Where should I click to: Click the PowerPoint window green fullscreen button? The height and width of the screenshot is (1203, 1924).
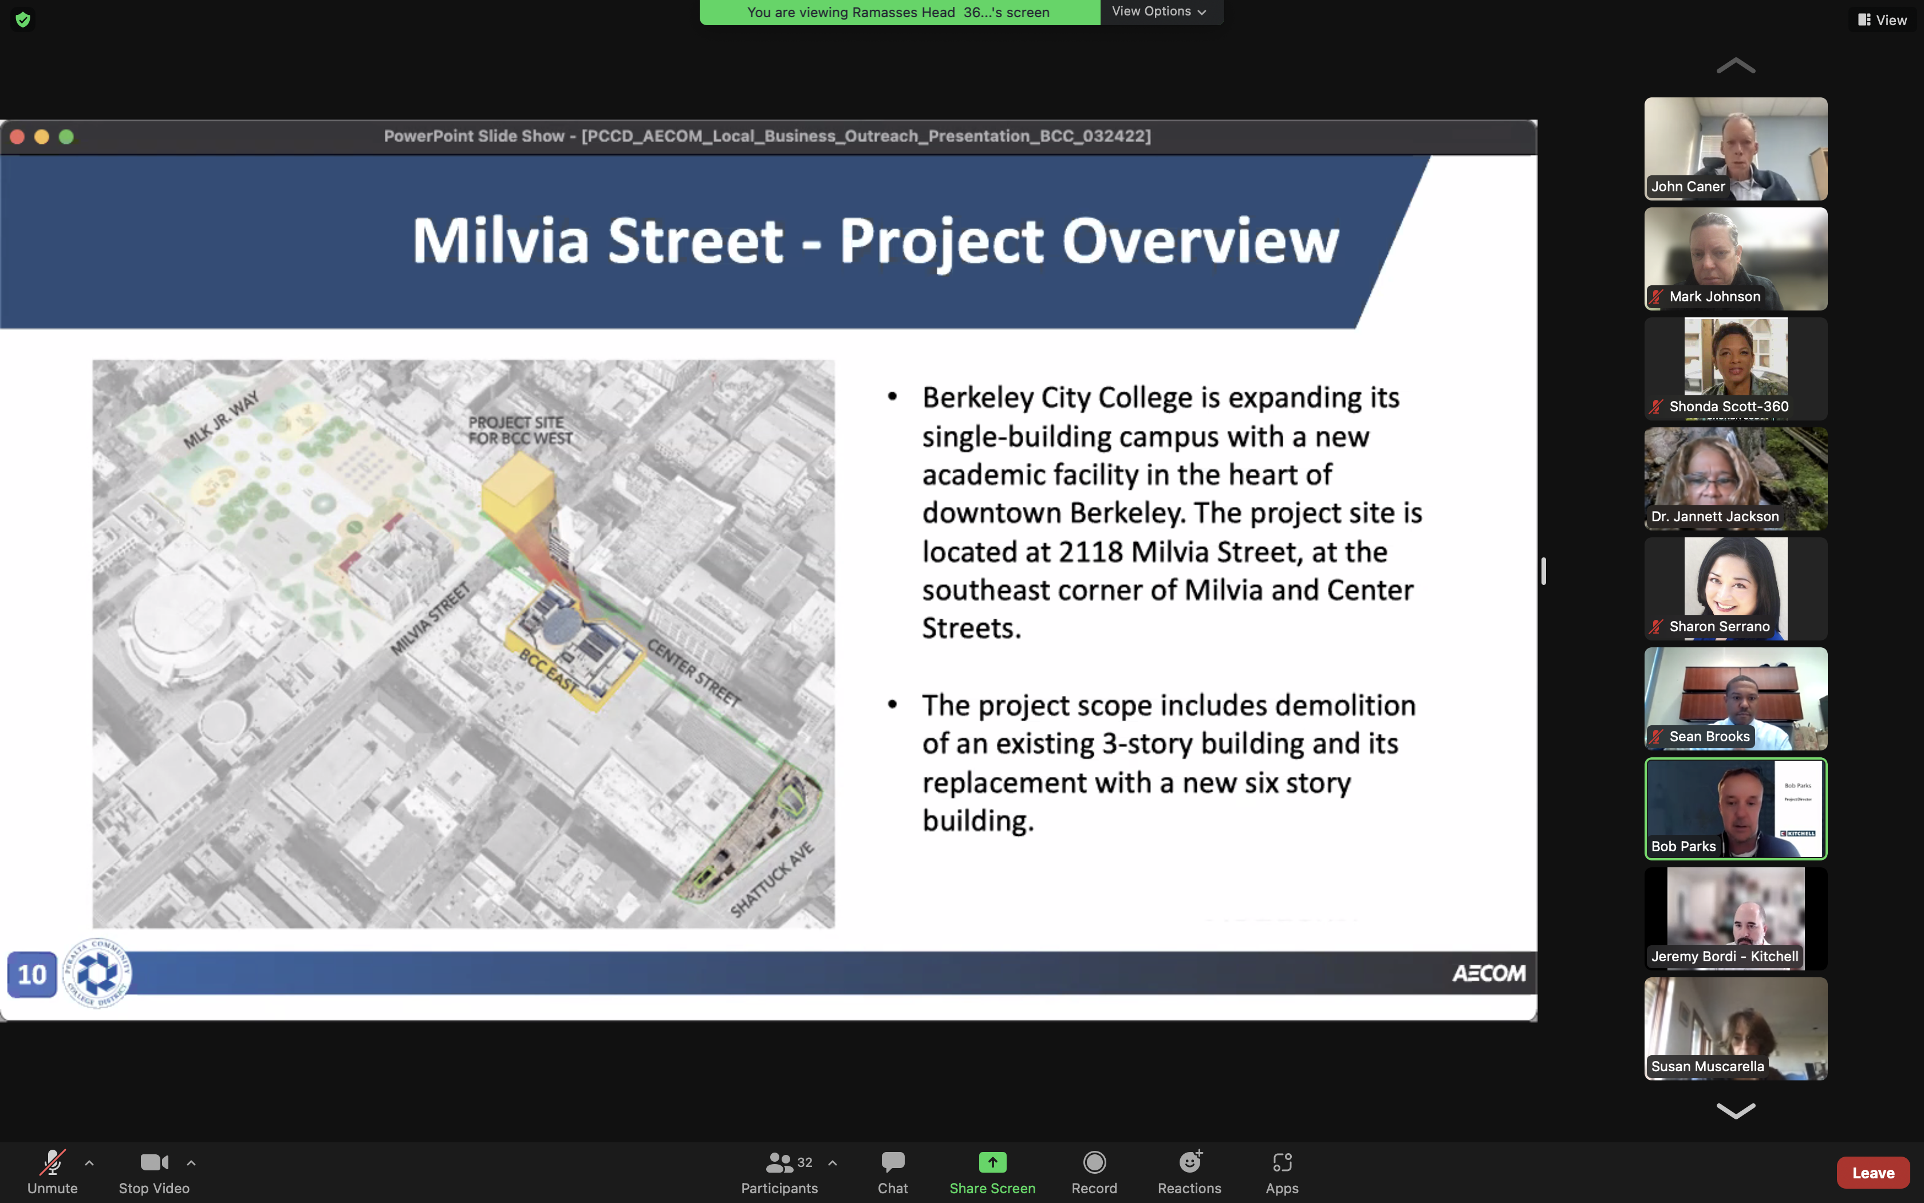pyautogui.click(x=66, y=137)
